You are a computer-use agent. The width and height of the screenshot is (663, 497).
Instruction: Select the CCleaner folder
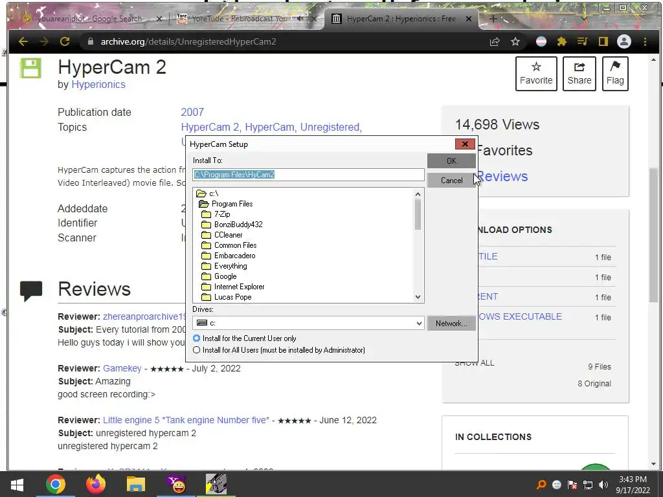[x=223, y=235]
